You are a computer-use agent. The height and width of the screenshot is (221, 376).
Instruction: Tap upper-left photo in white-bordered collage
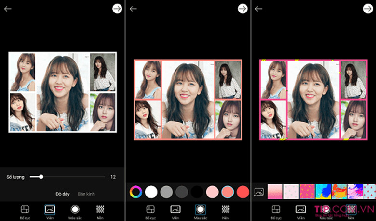23,72
